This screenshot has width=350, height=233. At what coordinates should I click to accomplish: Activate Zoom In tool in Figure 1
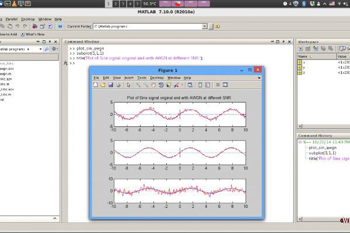point(138,85)
